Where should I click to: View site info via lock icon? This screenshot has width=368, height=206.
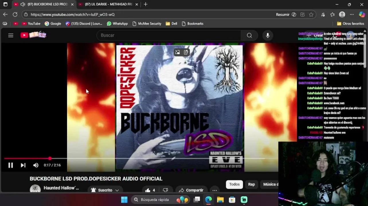(x=26, y=14)
